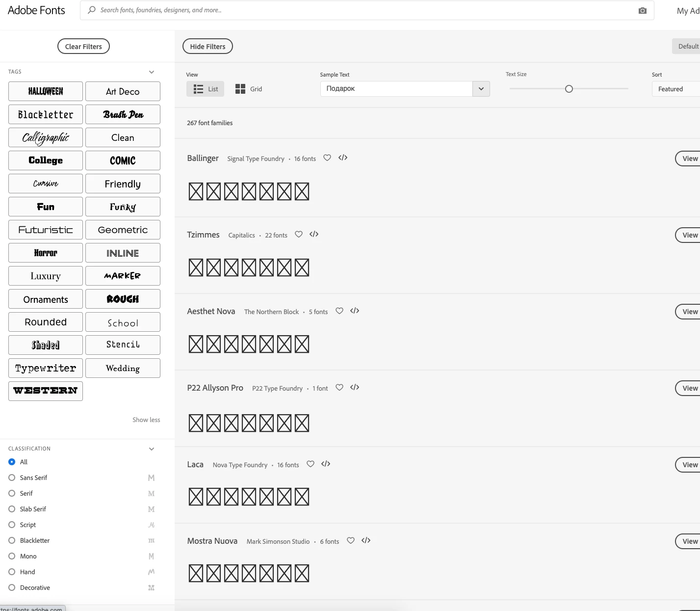Click the camera visual search icon
The width and height of the screenshot is (700, 611).
tap(642, 10)
